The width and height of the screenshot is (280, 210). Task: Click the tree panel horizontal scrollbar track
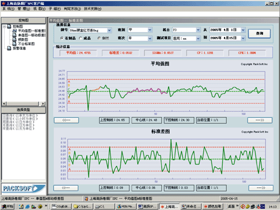point(23,103)
